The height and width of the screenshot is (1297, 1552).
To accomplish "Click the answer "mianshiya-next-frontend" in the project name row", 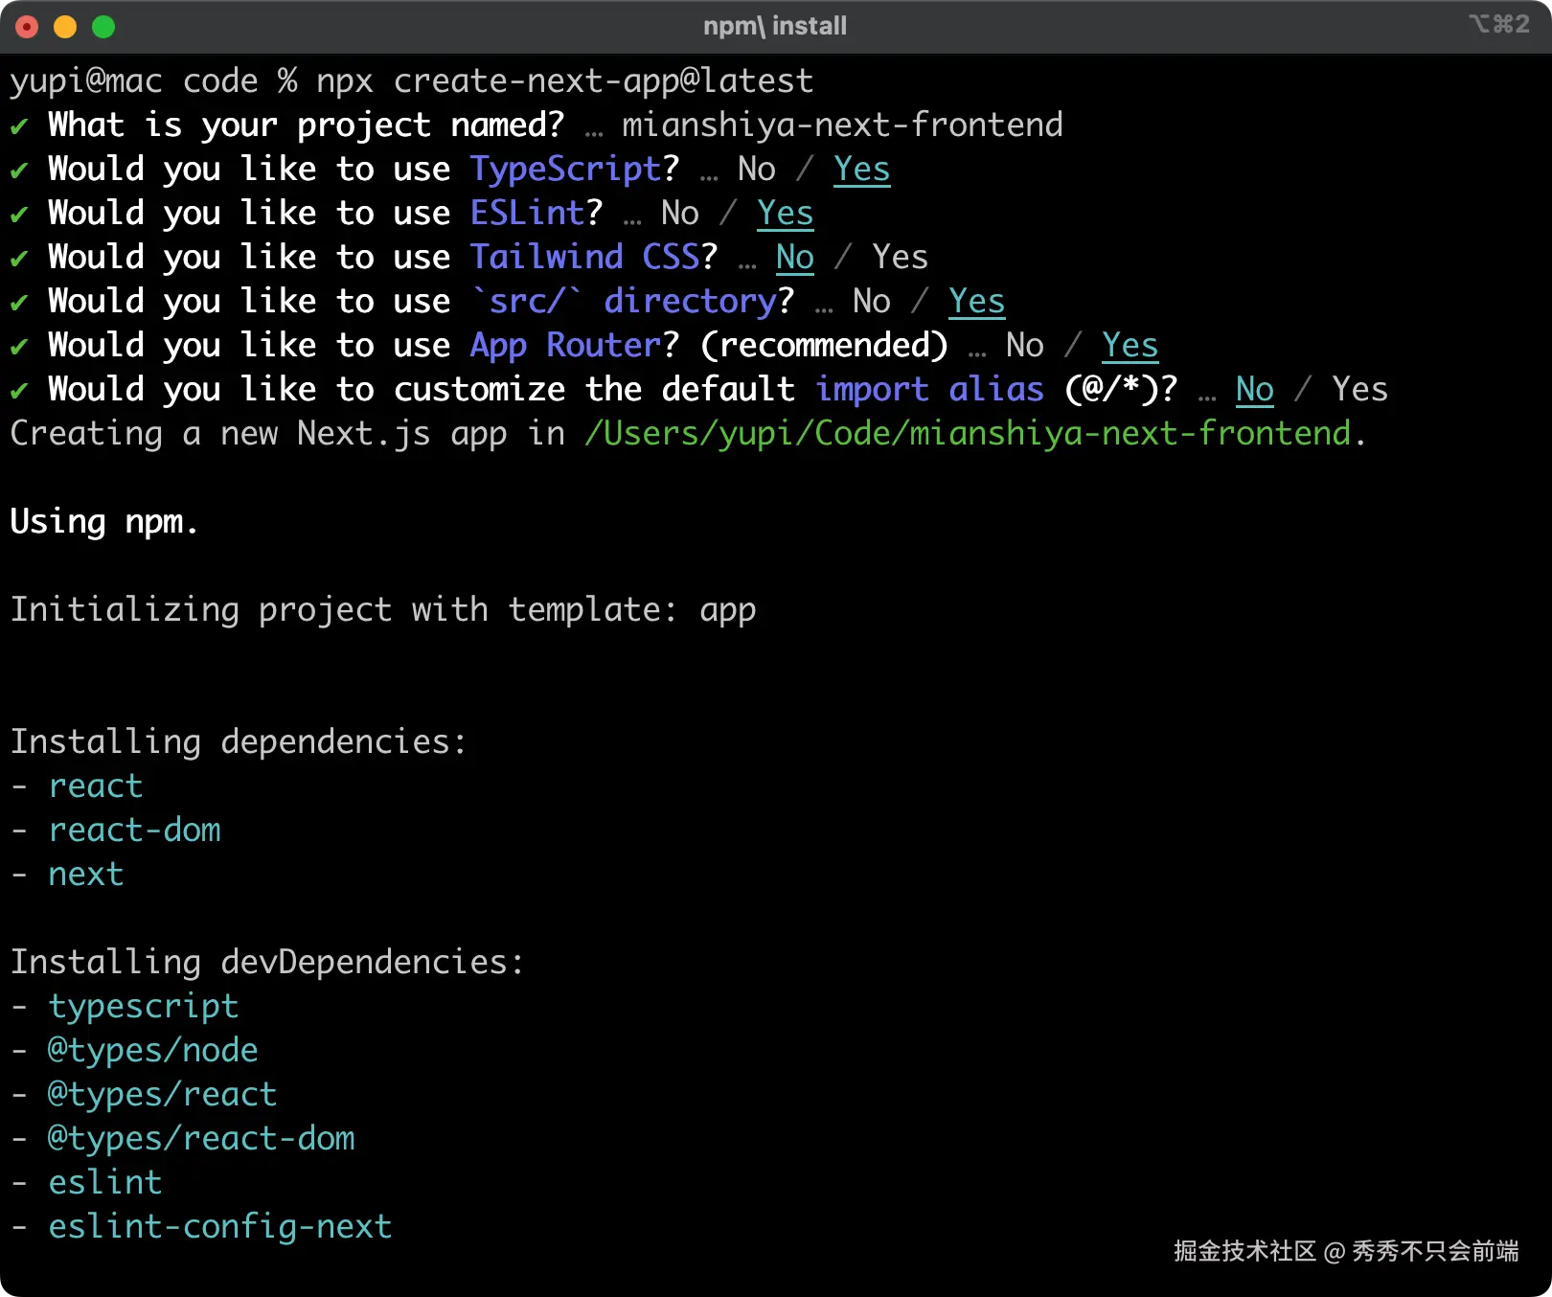I will point(843,125).
